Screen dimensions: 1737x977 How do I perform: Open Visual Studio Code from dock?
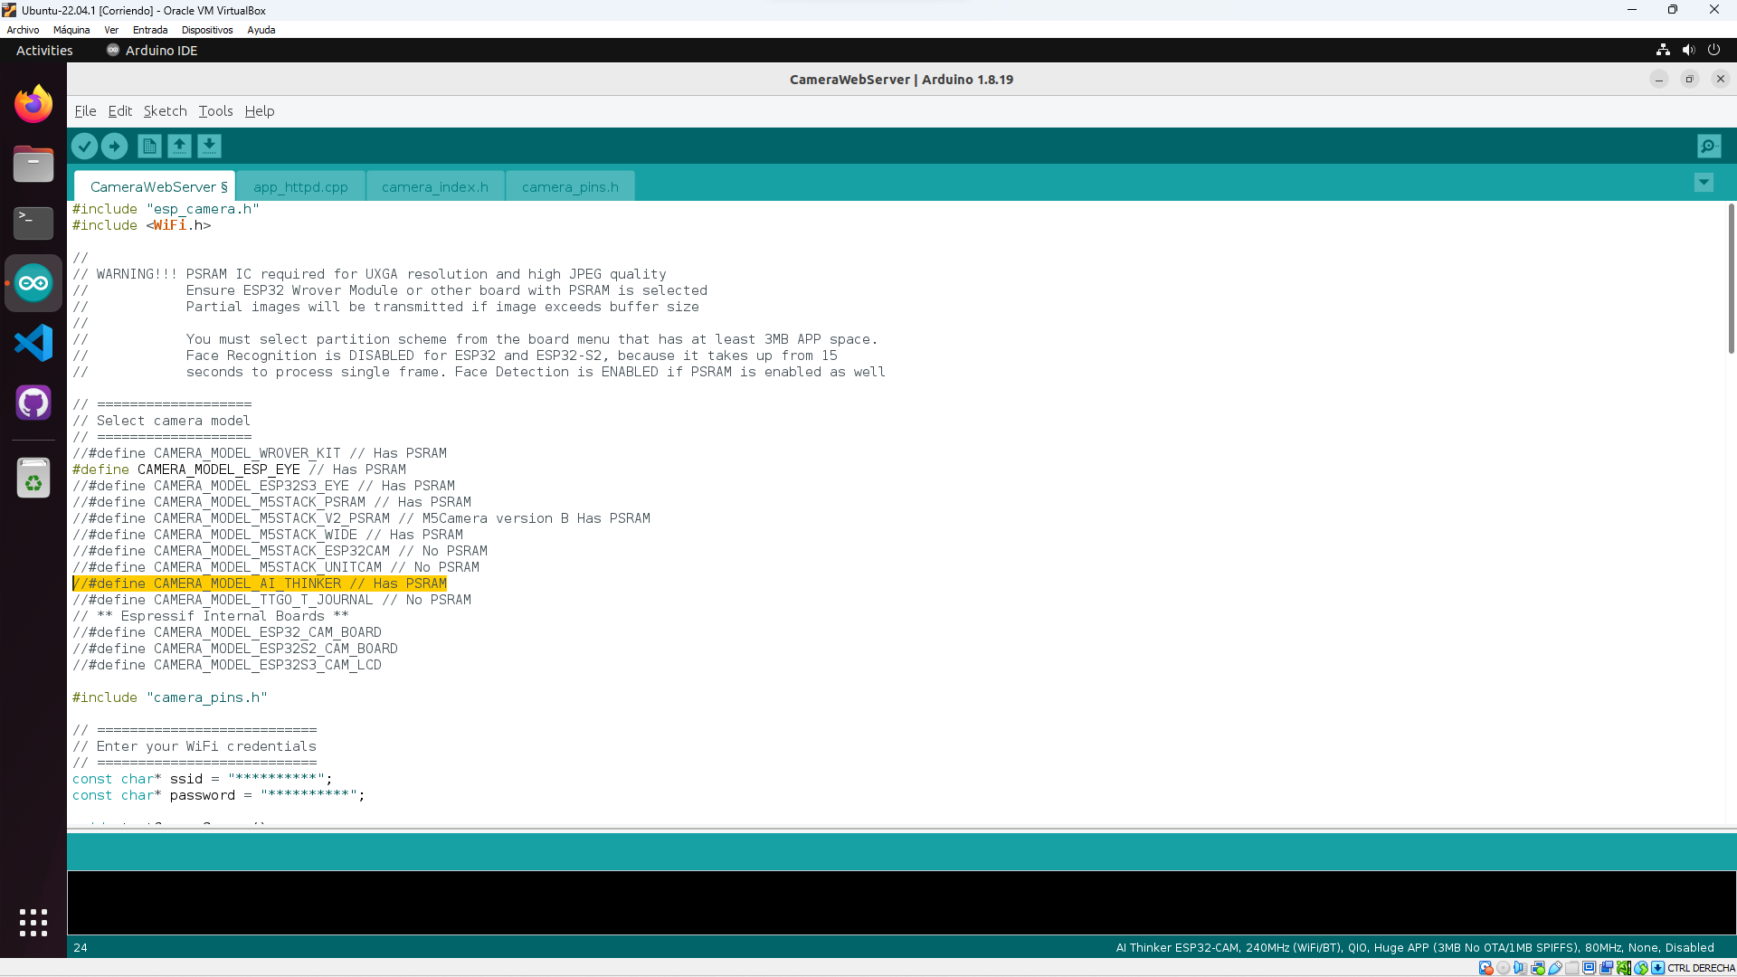[33, 343]
